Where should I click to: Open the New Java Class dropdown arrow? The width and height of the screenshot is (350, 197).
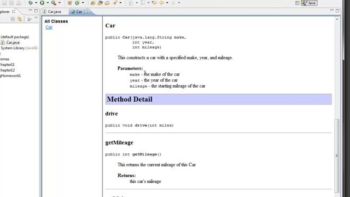[x=83, y=3]
